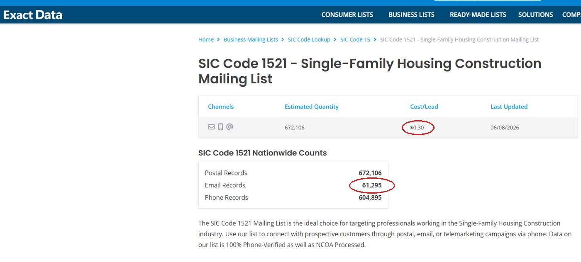581x262 pixels.
Task: Open the Business Lists menu
Action: [411, 15]
